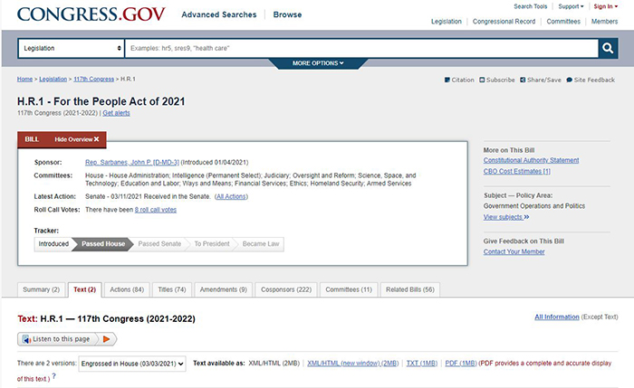Switch to Actions (84) tab
634x388 pixels.
point(127,289)
